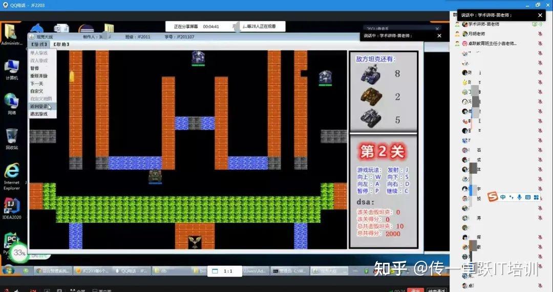
Task: Open the 回收站 recycle bin icon
Action: (12, 138)
